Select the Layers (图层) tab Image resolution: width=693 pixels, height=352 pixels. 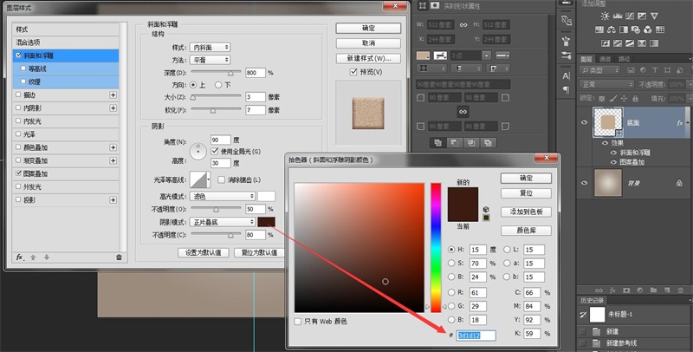pyautogui.click(x=586, y=59)
